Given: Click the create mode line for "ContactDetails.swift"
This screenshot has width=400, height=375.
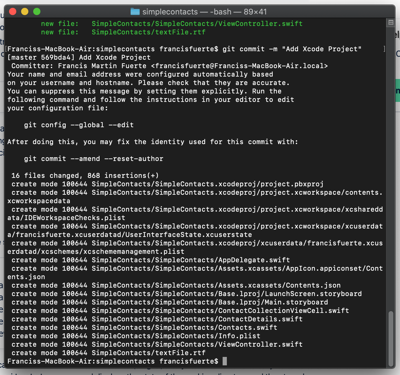Looking at the screenshot, I should (x=157, y=319).
